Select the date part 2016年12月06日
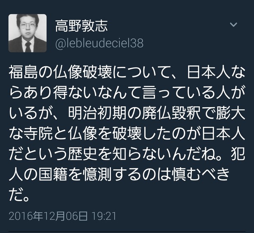Viewport: 254px width, 233px height. point(48,216)
